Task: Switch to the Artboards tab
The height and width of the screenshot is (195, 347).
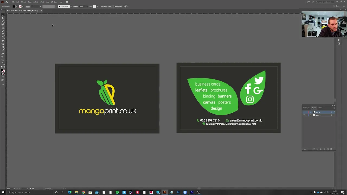Action: 306,108
